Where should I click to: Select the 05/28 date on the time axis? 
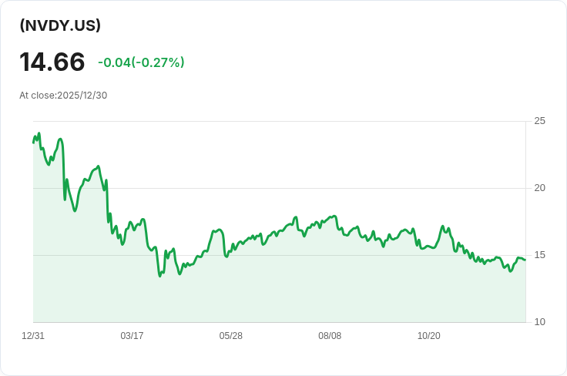(231, 336)
